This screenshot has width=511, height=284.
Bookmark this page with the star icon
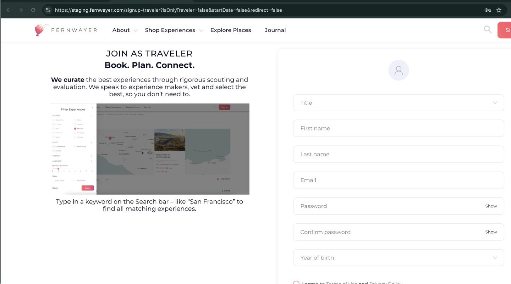point(499,10)
